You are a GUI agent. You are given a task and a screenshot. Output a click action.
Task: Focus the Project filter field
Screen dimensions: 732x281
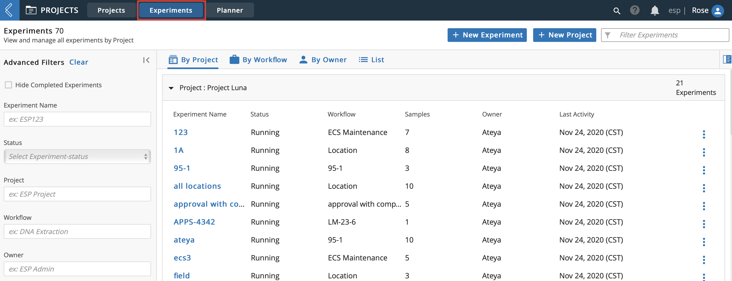pyautogui.click(x=77, y=194)
